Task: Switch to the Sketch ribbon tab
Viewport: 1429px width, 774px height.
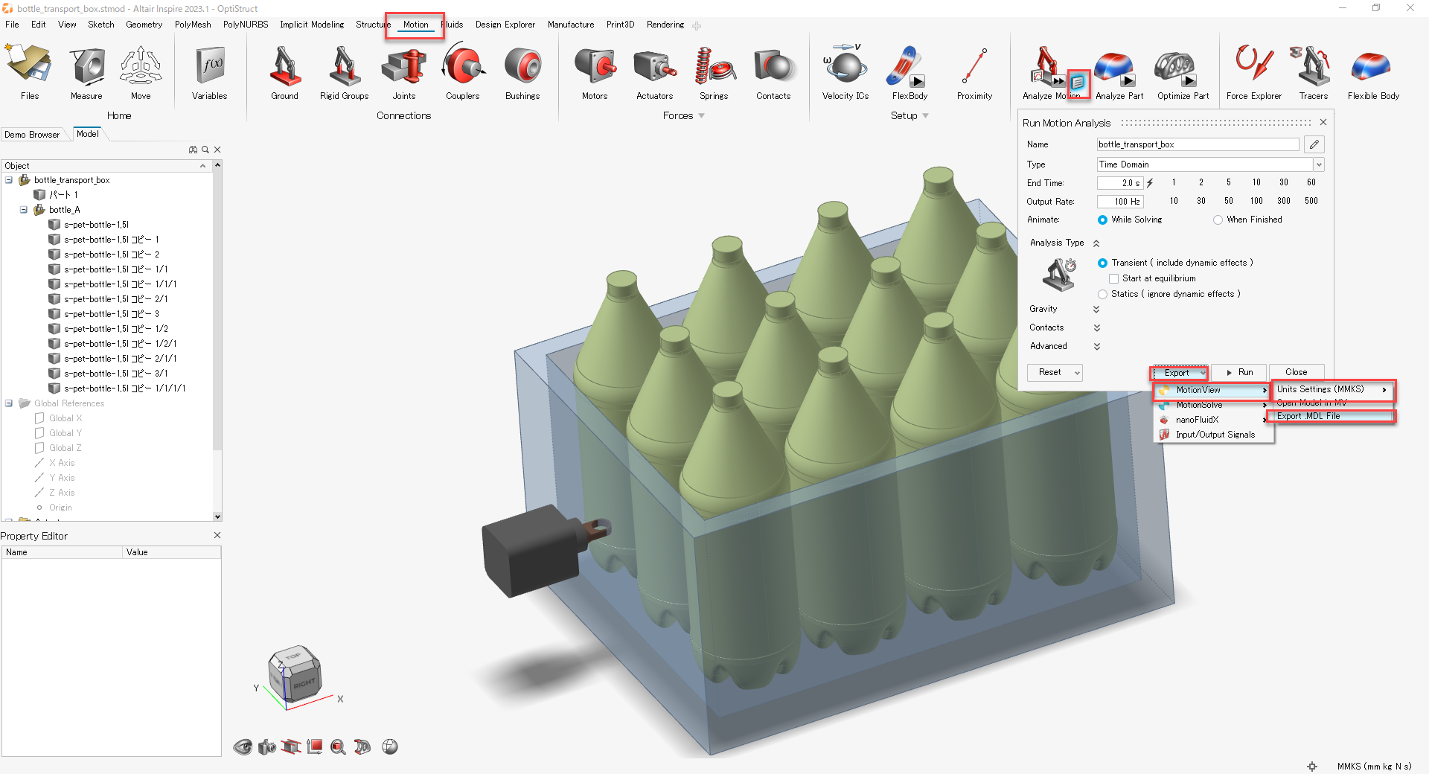Action: pos(100,24)
